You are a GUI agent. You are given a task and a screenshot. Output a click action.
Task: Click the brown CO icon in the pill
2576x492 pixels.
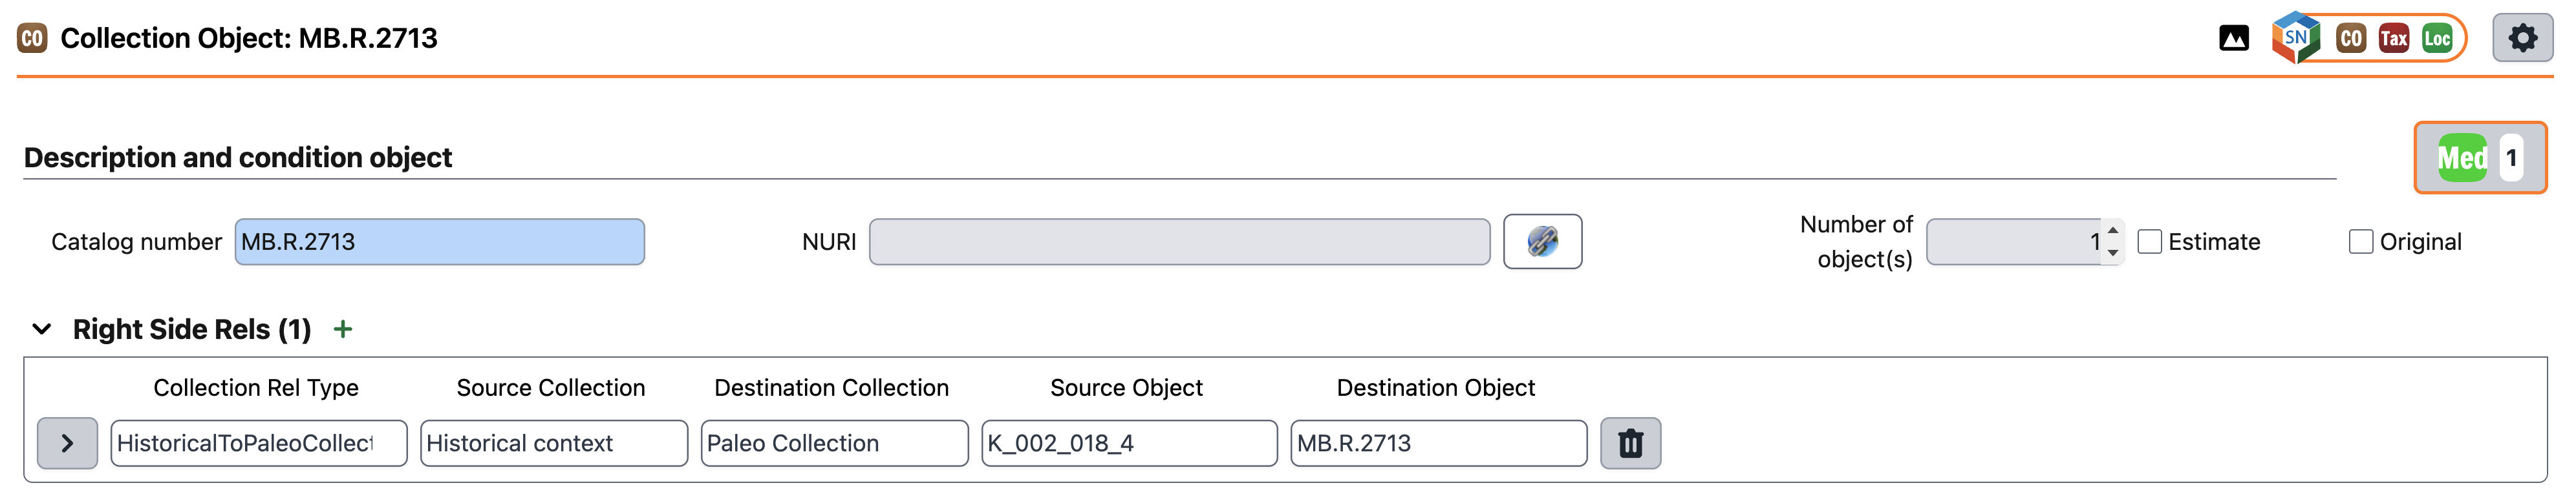click(2350, 39)
